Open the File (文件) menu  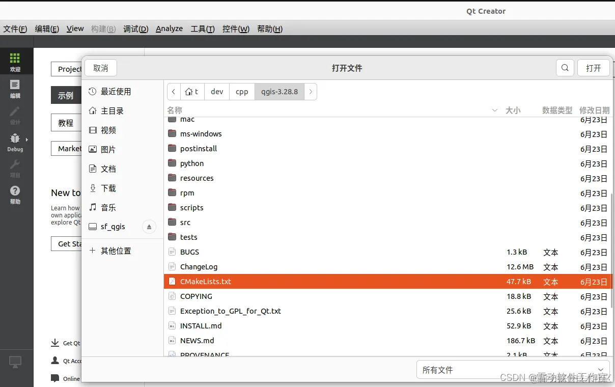click(x=15, y=29)
